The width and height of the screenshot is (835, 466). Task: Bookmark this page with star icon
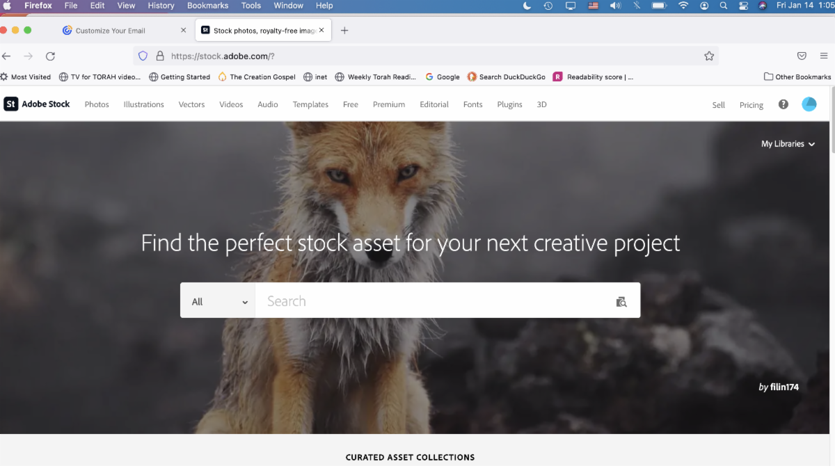point(709,56)
